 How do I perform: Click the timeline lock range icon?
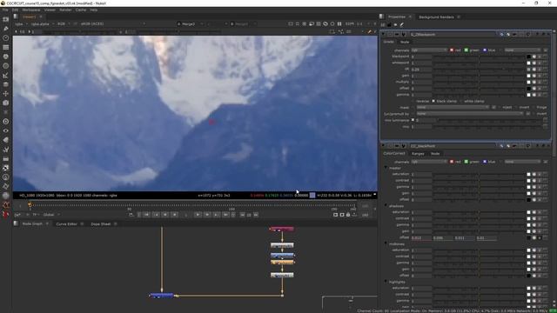coord(348,215)
